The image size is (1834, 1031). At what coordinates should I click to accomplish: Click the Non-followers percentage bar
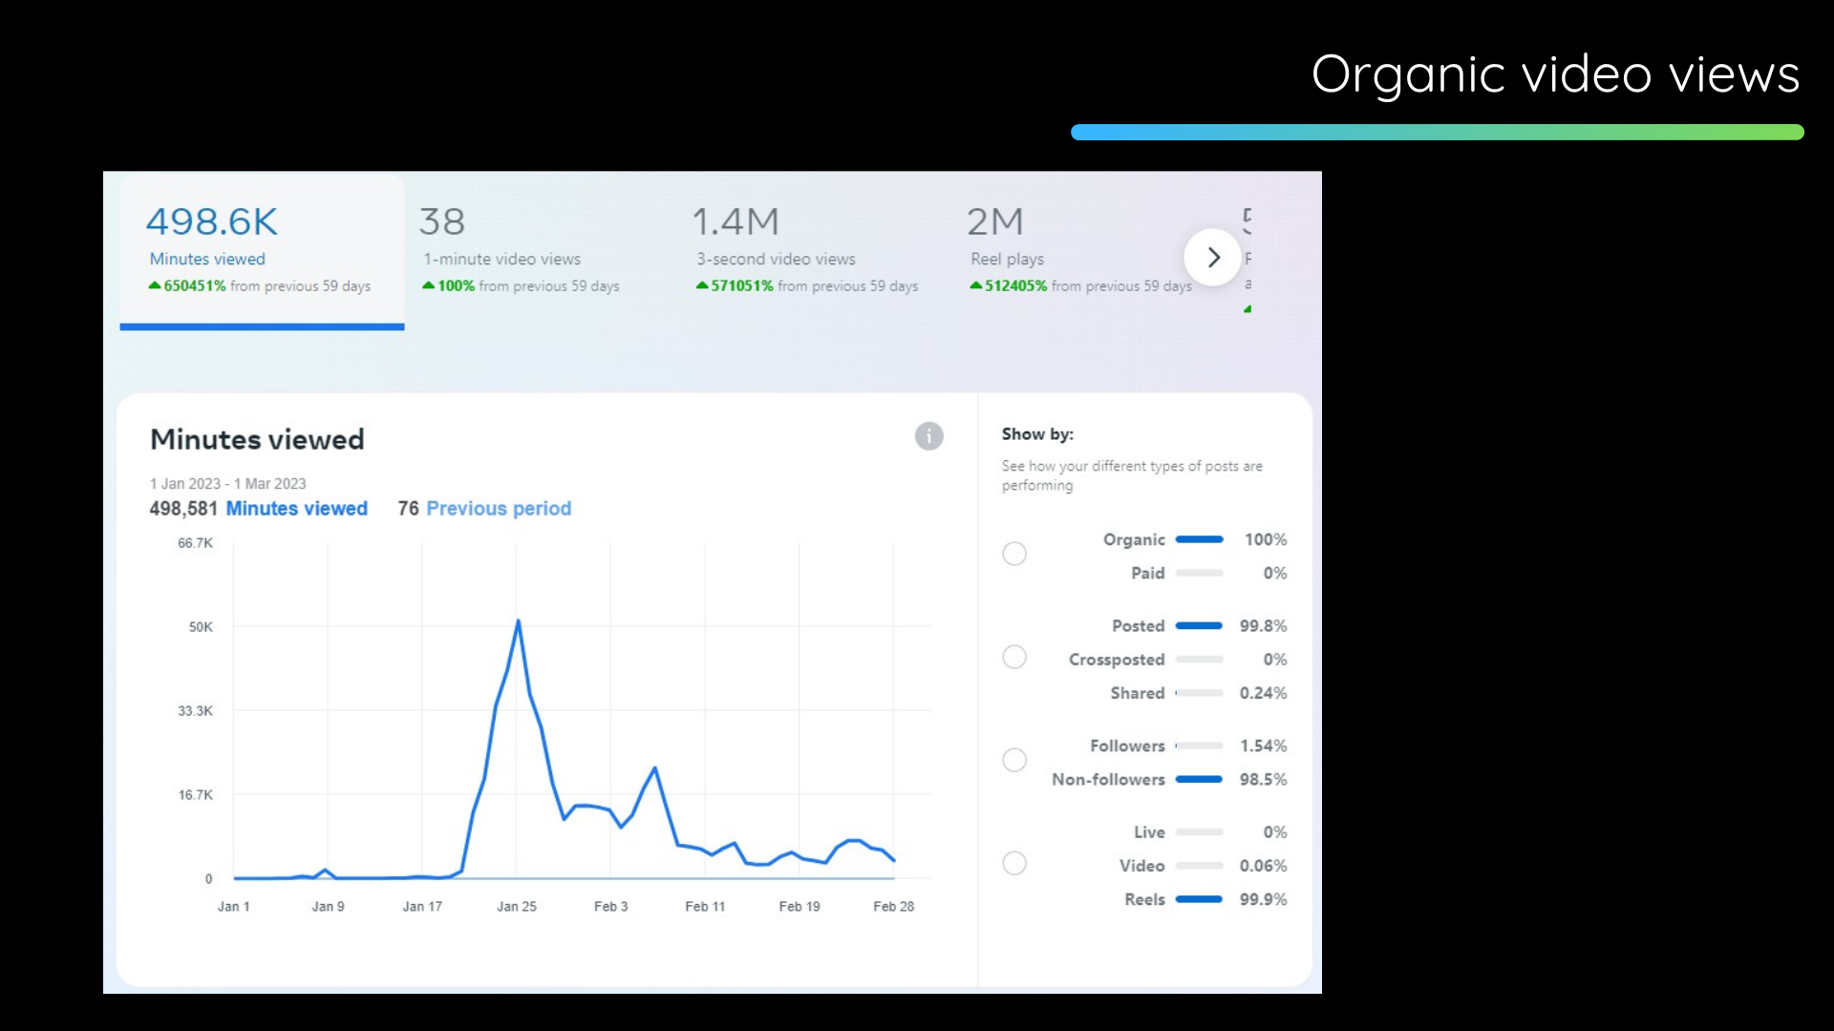click(1199, 780)
